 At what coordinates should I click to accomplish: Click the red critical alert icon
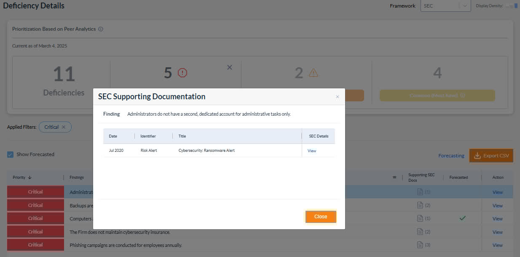coord(182,73)
